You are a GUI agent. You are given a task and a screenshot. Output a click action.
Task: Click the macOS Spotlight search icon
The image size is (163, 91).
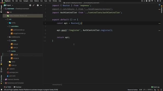[155, 1]
